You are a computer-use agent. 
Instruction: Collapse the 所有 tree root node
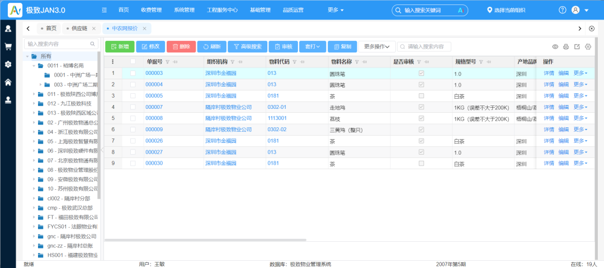[x=27, y=56]
